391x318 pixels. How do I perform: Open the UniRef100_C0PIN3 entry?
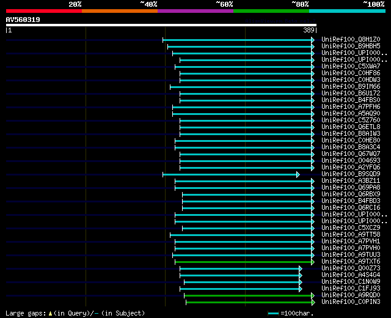pyautogui.click(x=351, y=302)
